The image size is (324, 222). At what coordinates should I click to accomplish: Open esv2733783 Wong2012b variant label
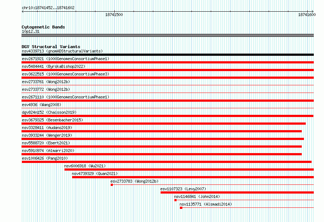click(x=135, y=181)
